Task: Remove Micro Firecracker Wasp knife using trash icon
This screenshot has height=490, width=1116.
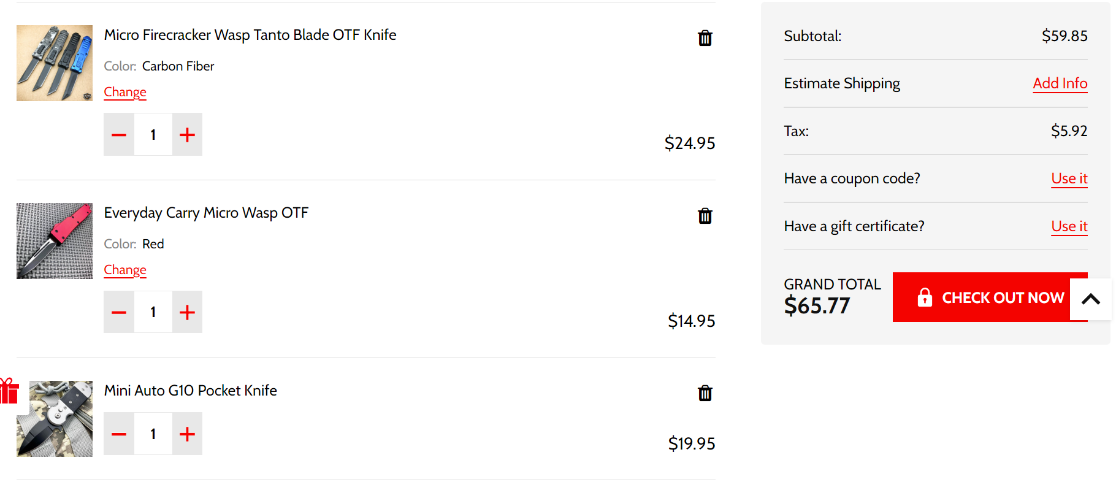Action: point(705,38)
